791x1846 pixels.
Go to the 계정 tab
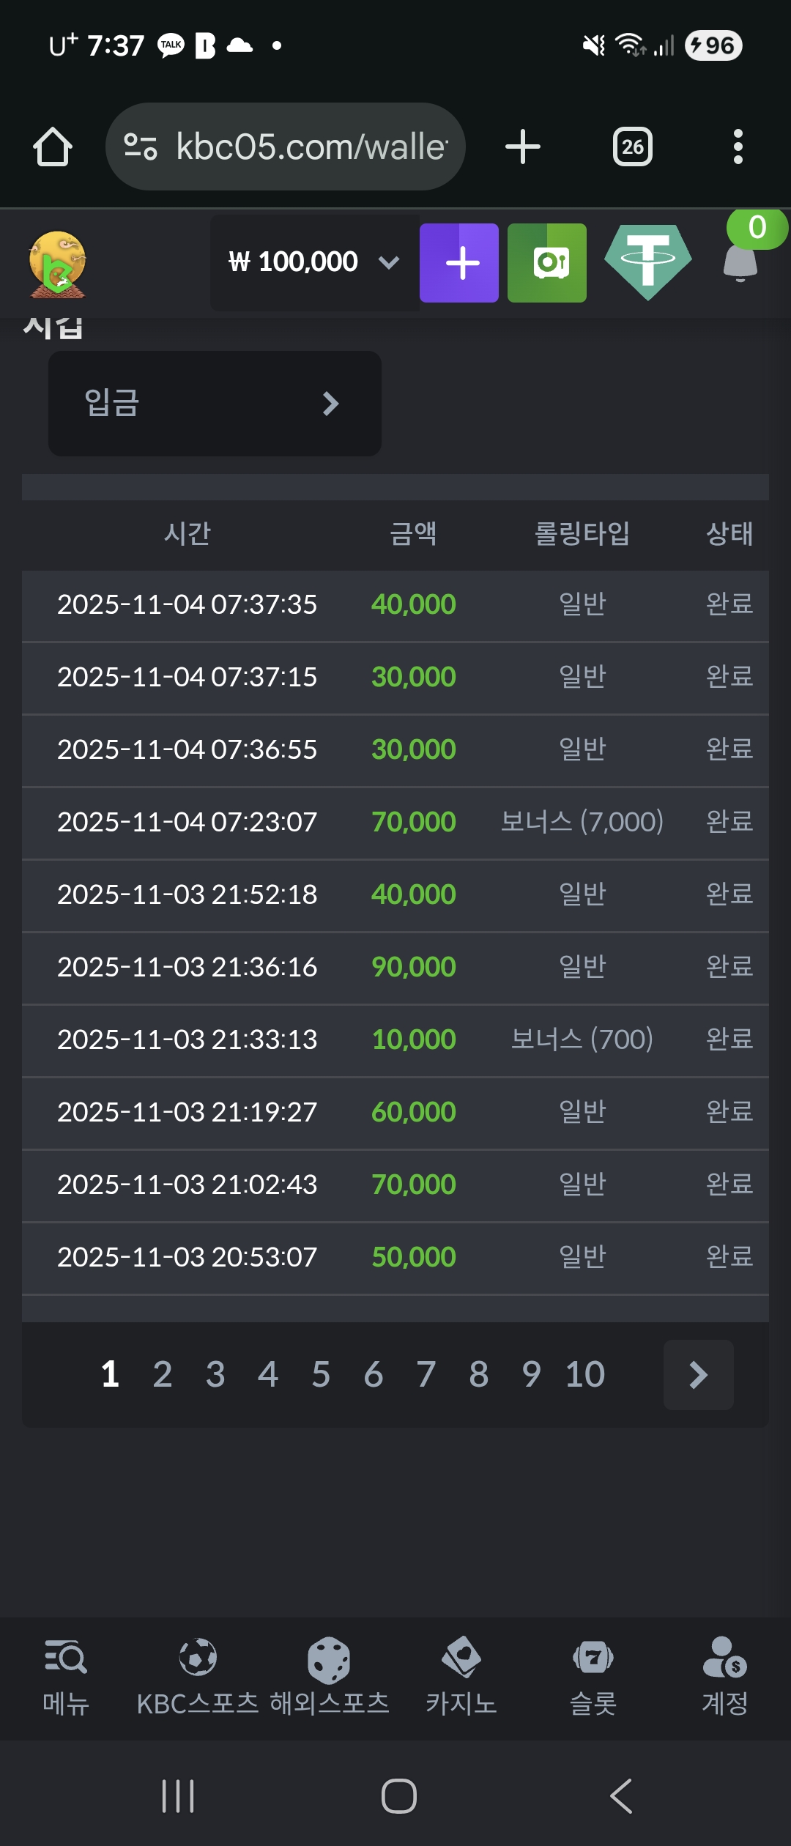point(725,1676)
